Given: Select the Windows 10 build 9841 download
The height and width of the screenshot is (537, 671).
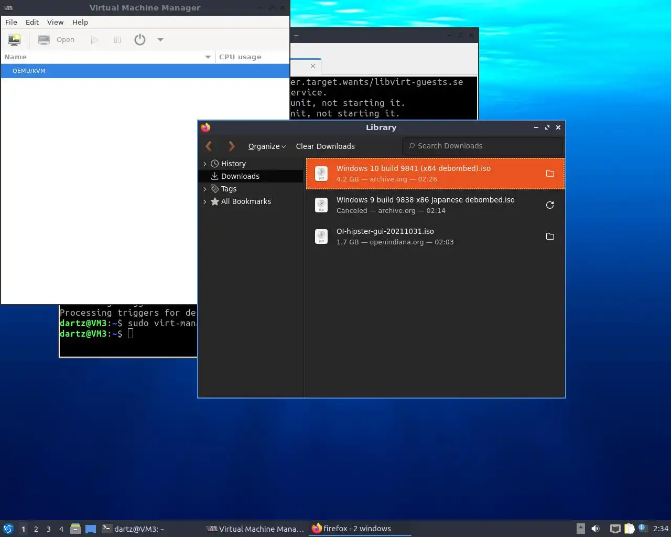Looking at the screenshot, I should click(435, 174).
